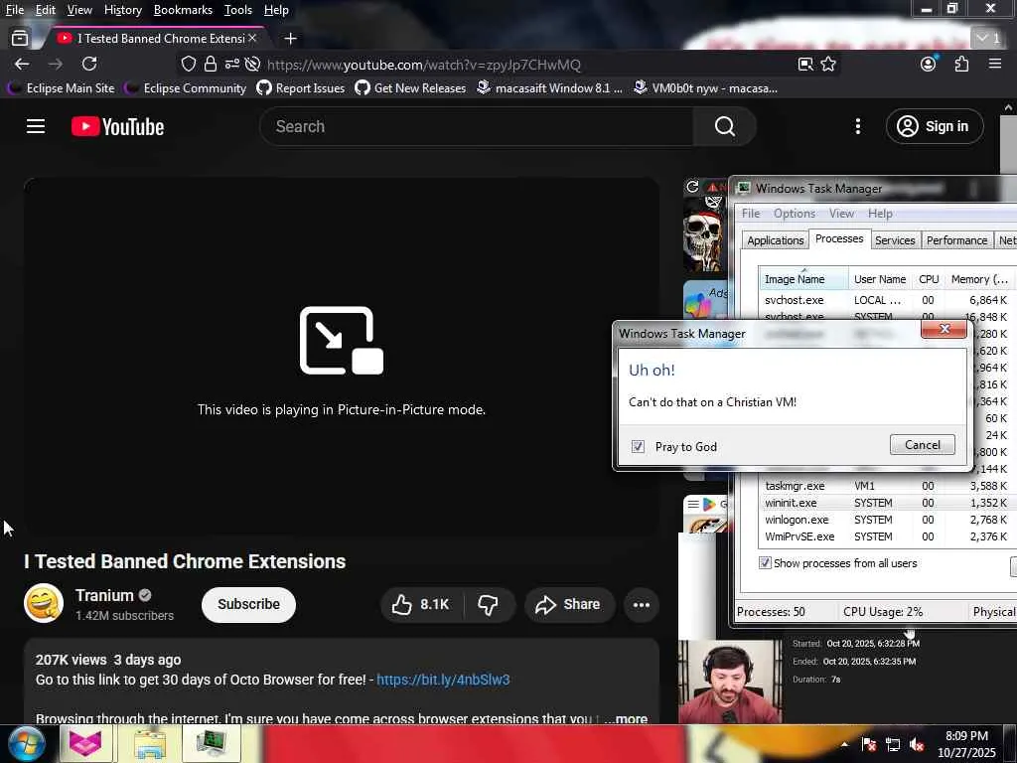Open the Eclipse Community bookmark
Screen dimensions: 1017x763
click(x=186, y=87)
